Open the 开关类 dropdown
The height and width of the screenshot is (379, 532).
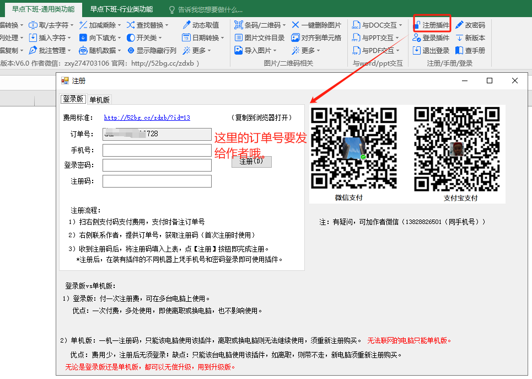coord(160,38)
